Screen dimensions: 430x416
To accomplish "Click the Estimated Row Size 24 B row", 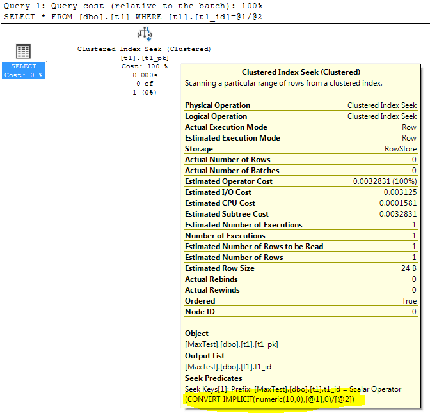I will click(301, 268).
